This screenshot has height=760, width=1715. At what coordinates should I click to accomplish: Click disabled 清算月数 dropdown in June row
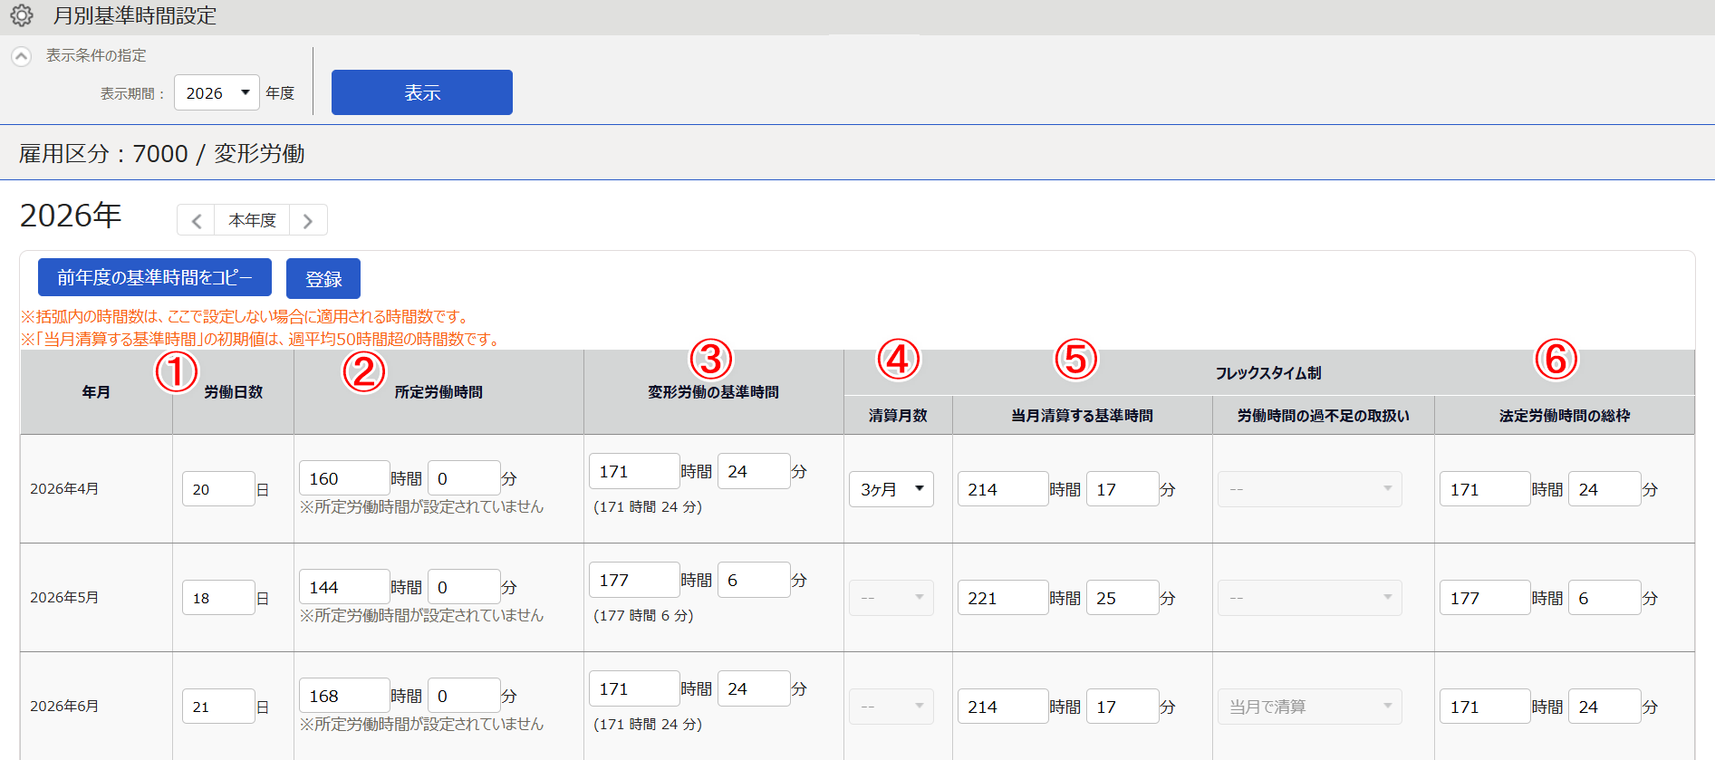(x=891, y=707)
